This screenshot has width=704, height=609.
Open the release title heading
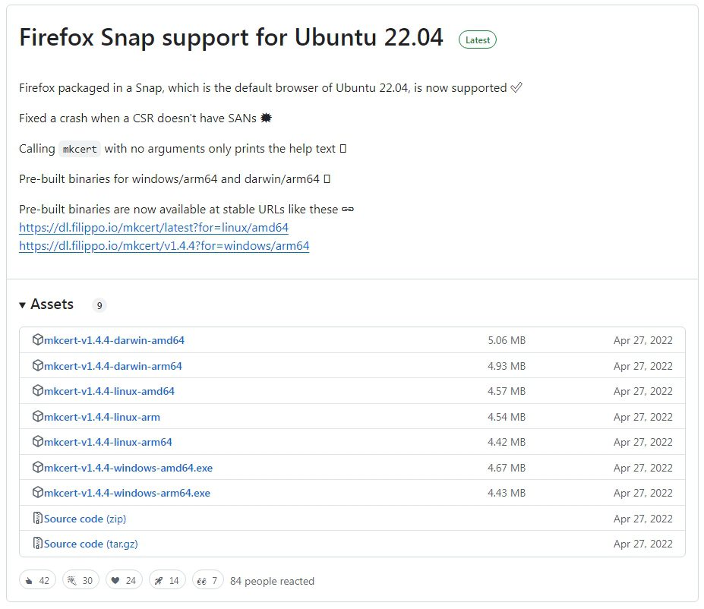click(x=231, y=38)
